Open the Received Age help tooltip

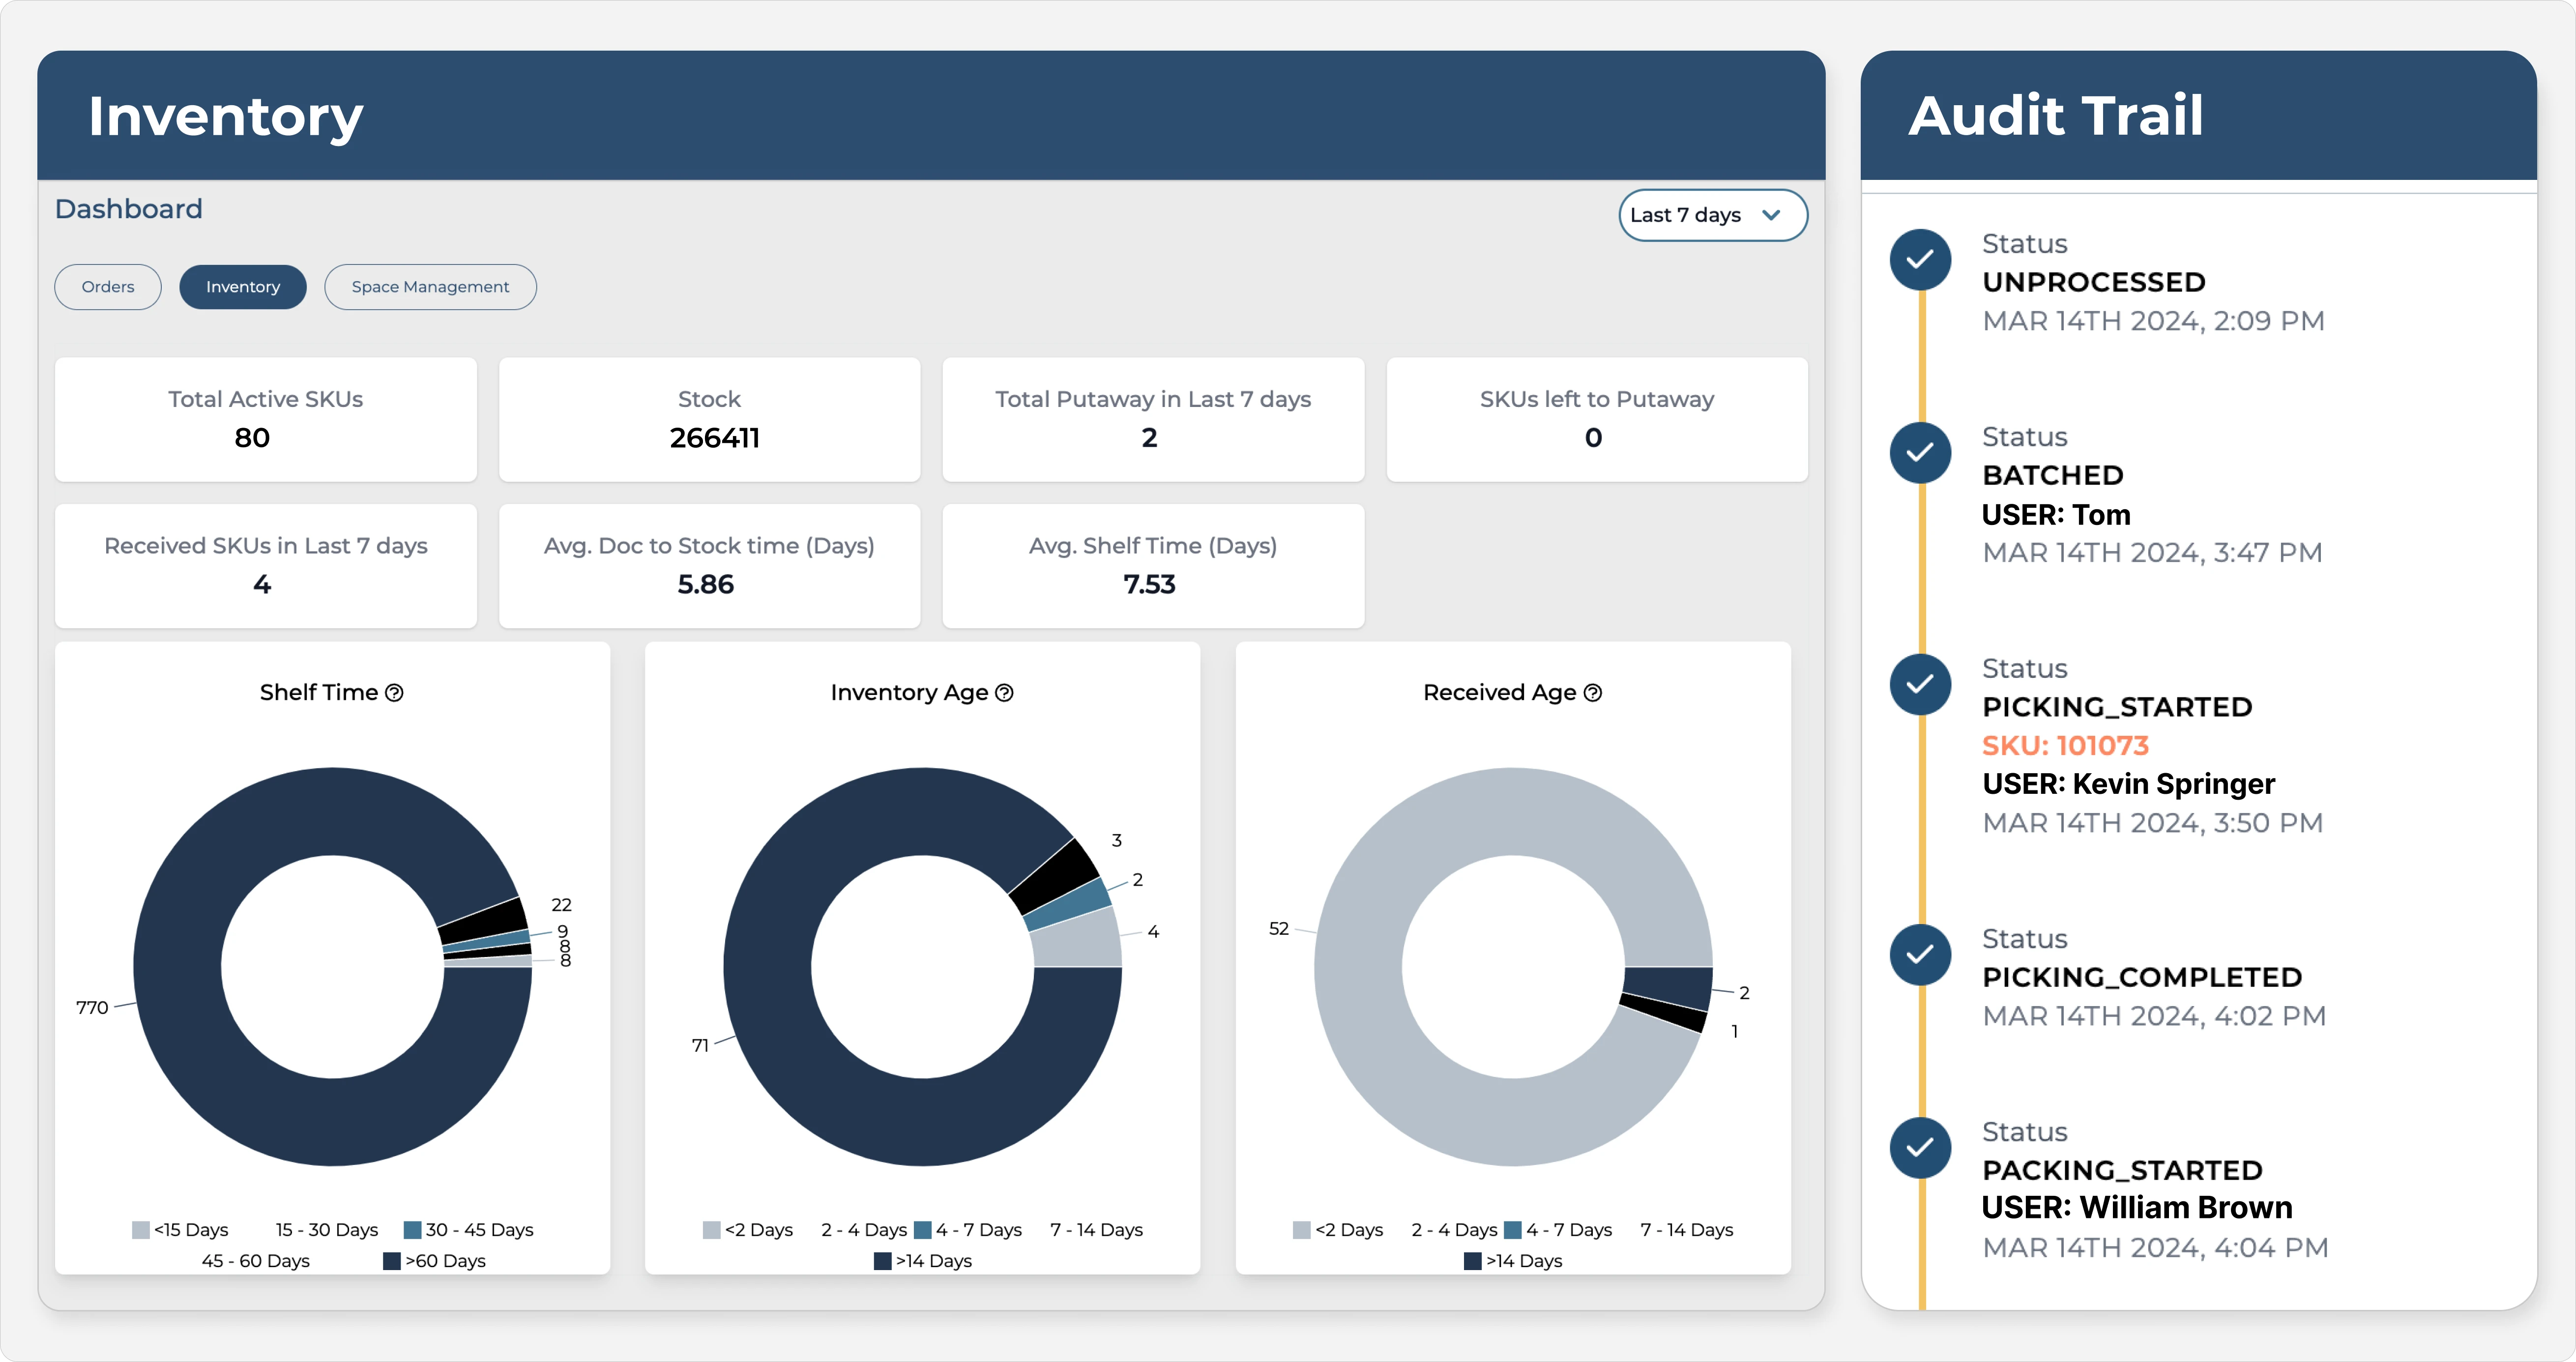click(x=1592, y=692)
